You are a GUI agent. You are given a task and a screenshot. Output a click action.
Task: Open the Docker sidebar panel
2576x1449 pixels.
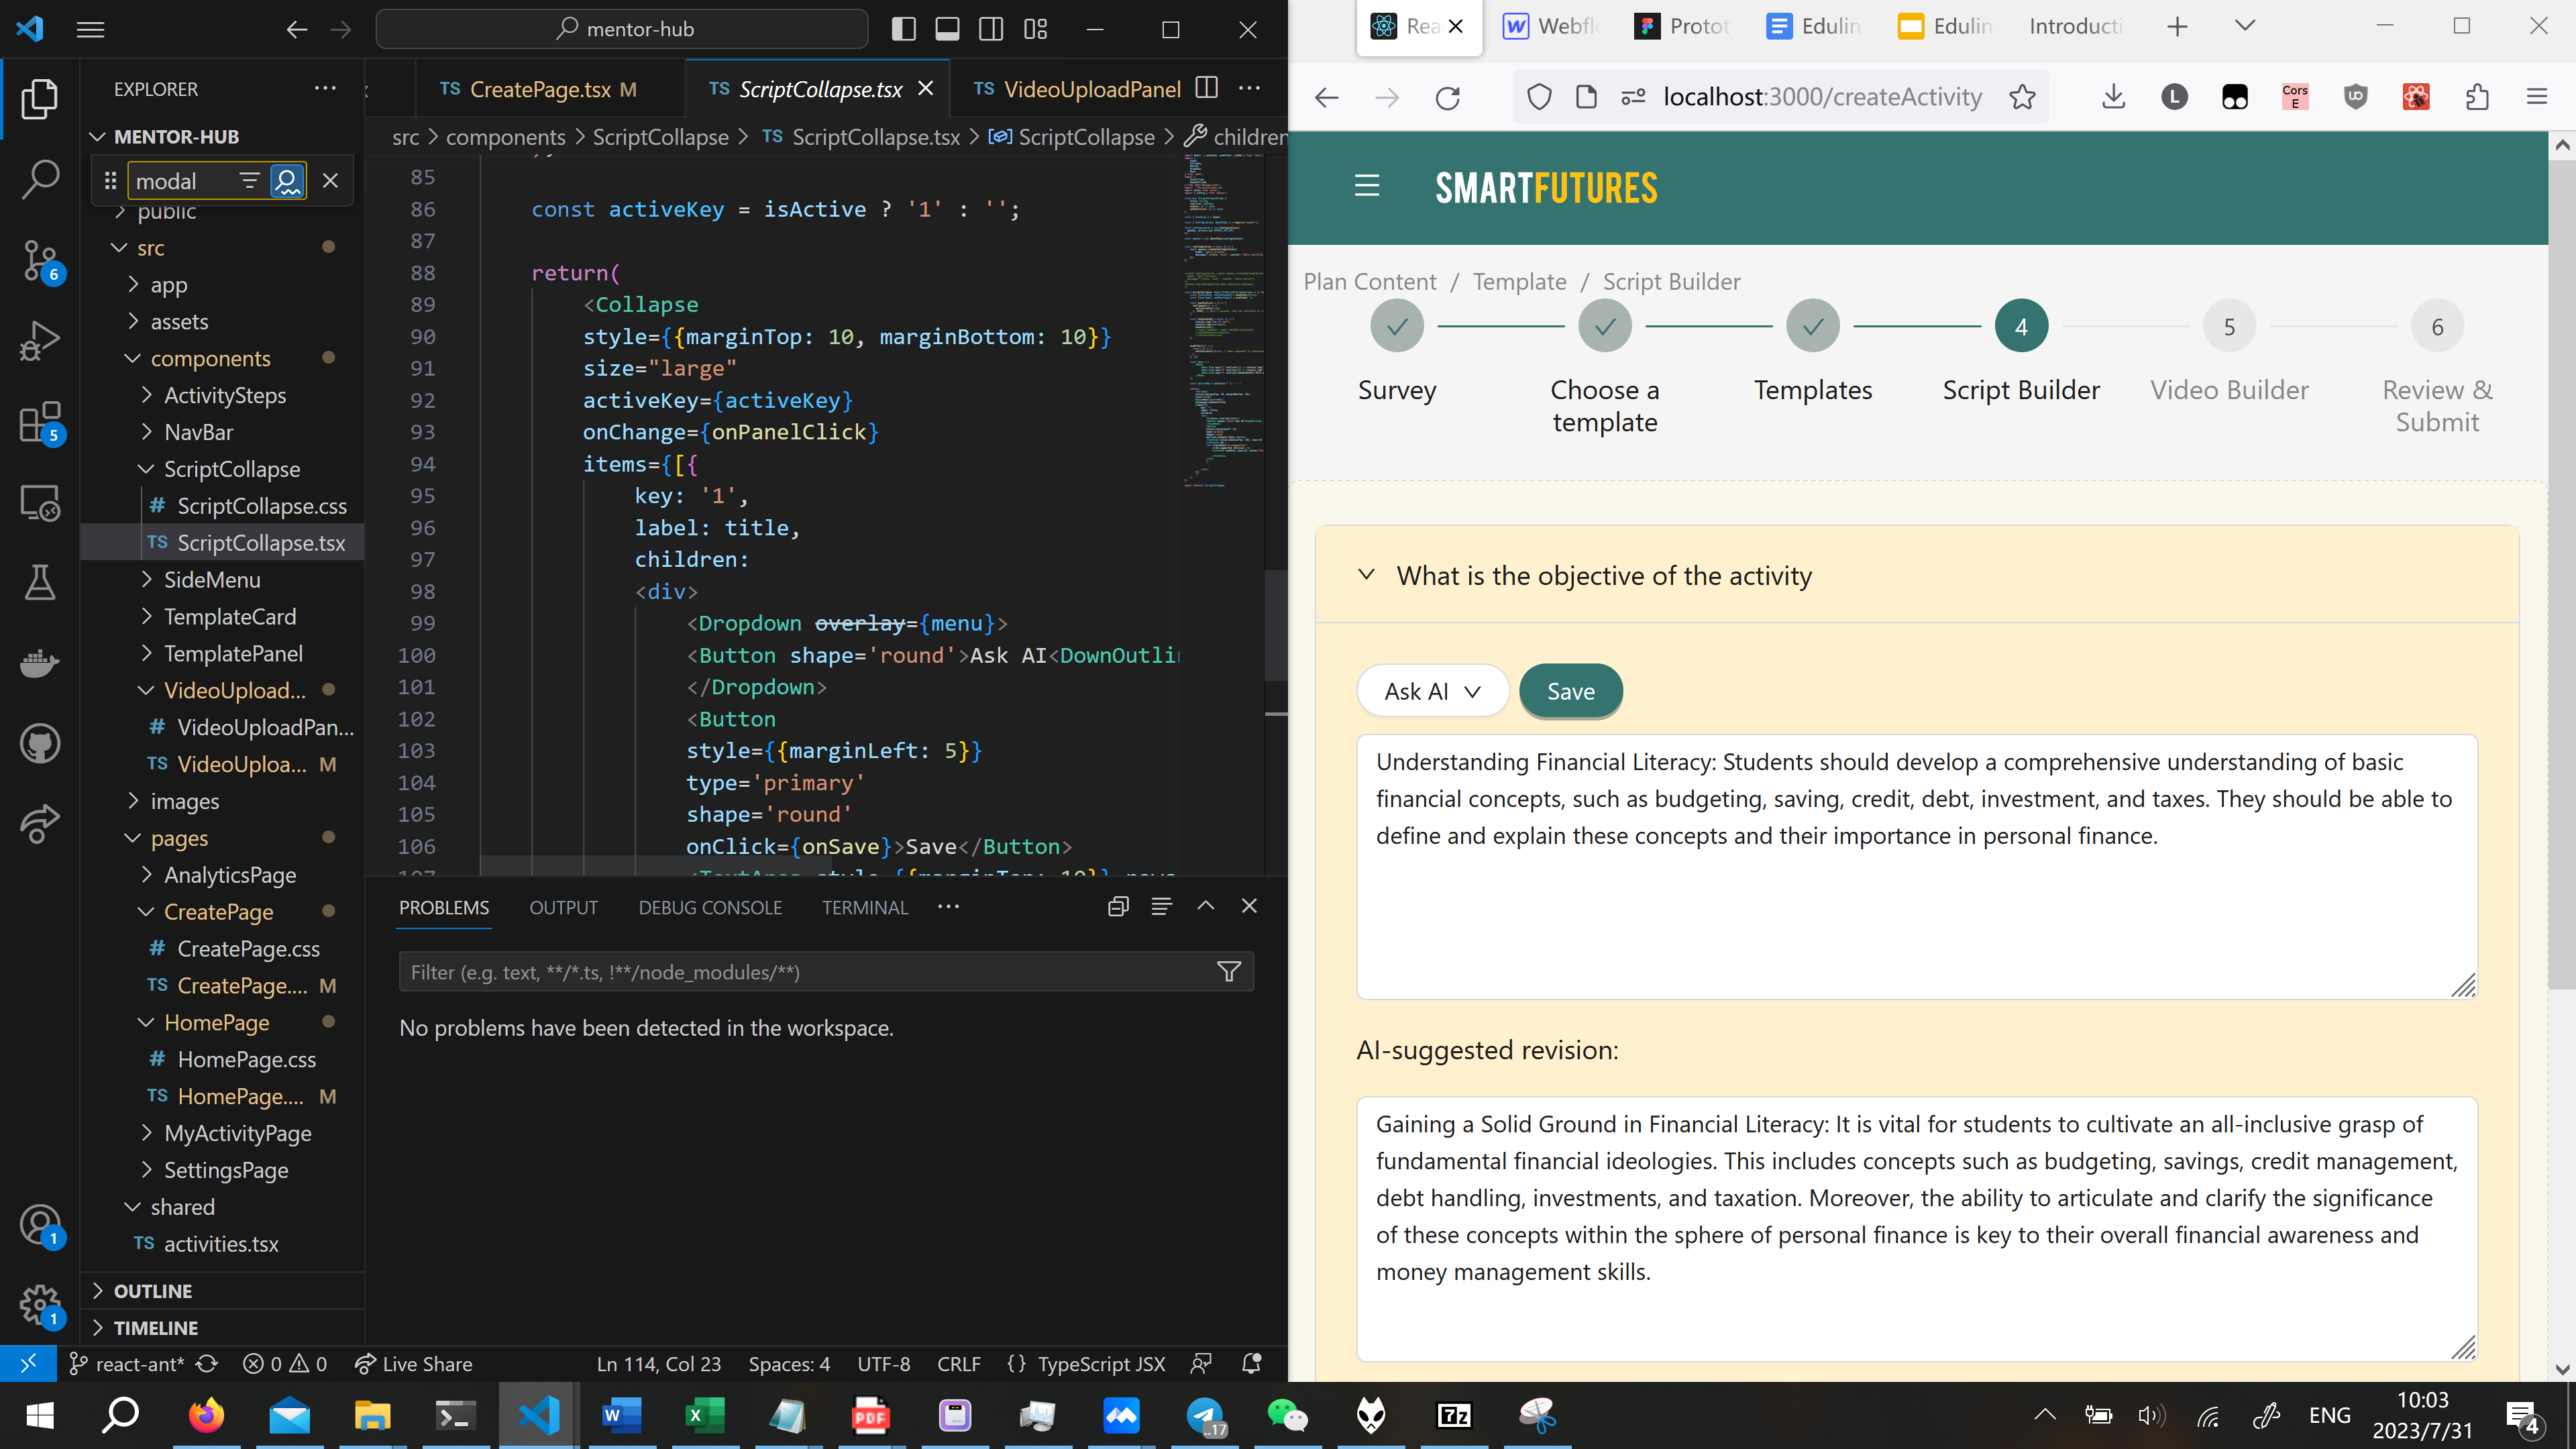pos(40,663)
